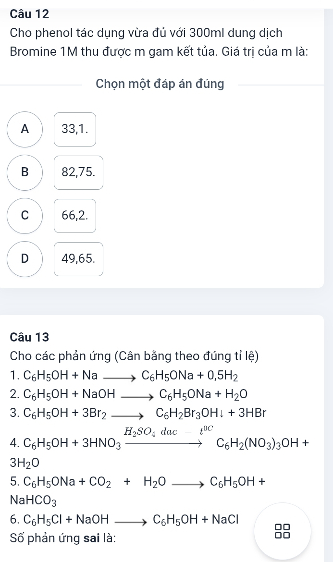Click reaction 6 with C6H5Cl

(x=124, y=519)
